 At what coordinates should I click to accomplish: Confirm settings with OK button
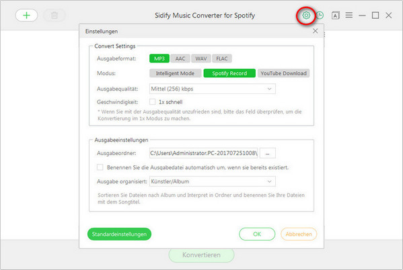click(x=257, y=234)
